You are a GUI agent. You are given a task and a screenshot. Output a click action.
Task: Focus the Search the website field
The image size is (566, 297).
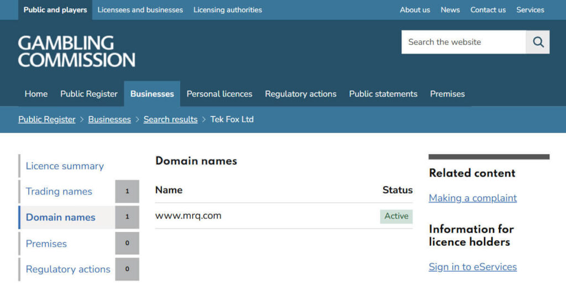(x=464, y=42)
